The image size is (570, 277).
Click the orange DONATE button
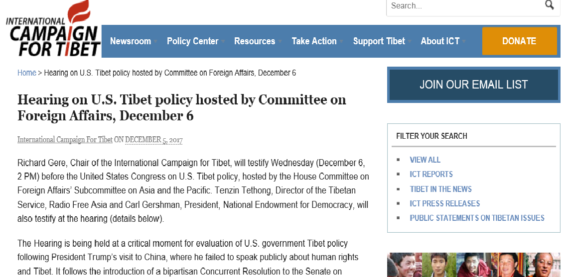pos(520,41)
